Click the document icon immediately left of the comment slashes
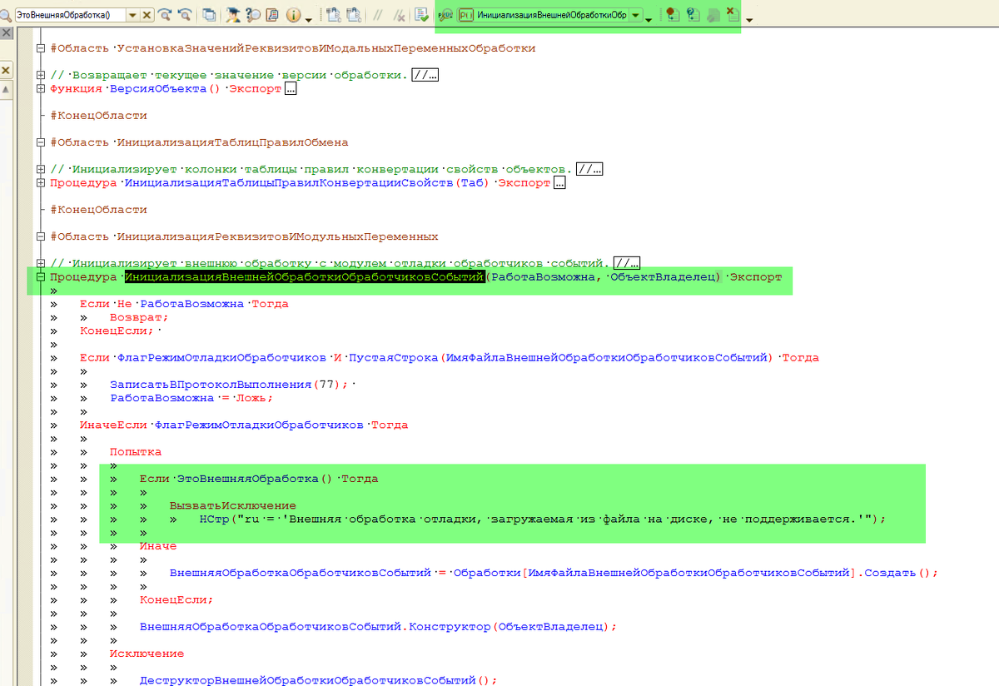Viewport: 999px width, 686px height. point(354,15)
